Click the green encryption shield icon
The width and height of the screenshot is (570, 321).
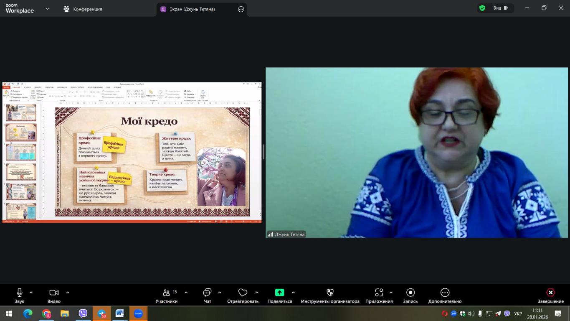482,8
